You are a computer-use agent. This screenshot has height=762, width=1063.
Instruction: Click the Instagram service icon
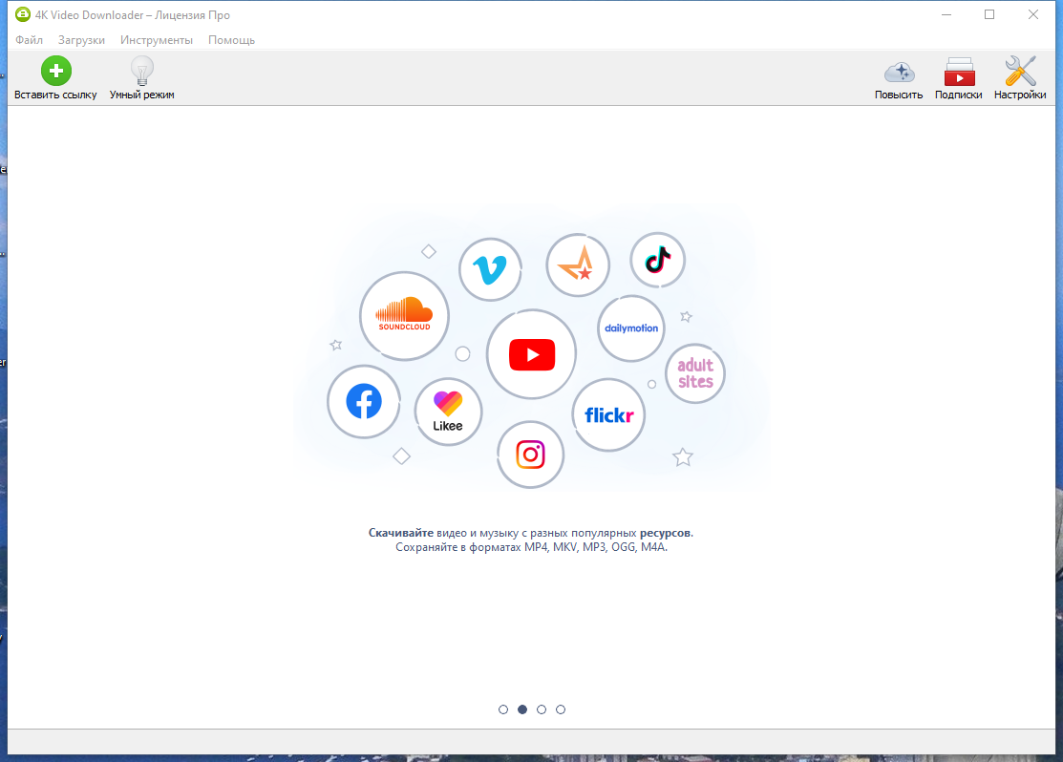click(x=530, y=455)
